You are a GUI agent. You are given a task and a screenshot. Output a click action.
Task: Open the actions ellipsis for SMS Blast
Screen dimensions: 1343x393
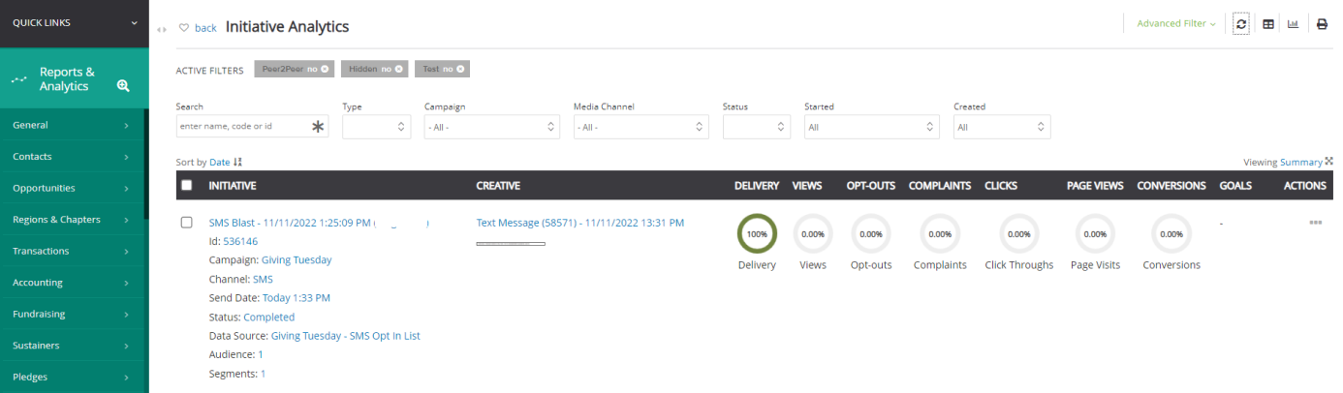(x=1316, y=223)
